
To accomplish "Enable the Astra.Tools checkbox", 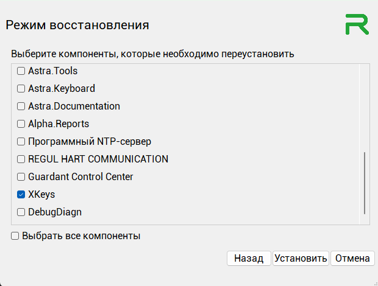I will [x=21, y=71].
